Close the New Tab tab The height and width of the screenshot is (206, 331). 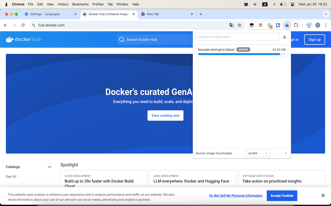(x=192, y=14)
